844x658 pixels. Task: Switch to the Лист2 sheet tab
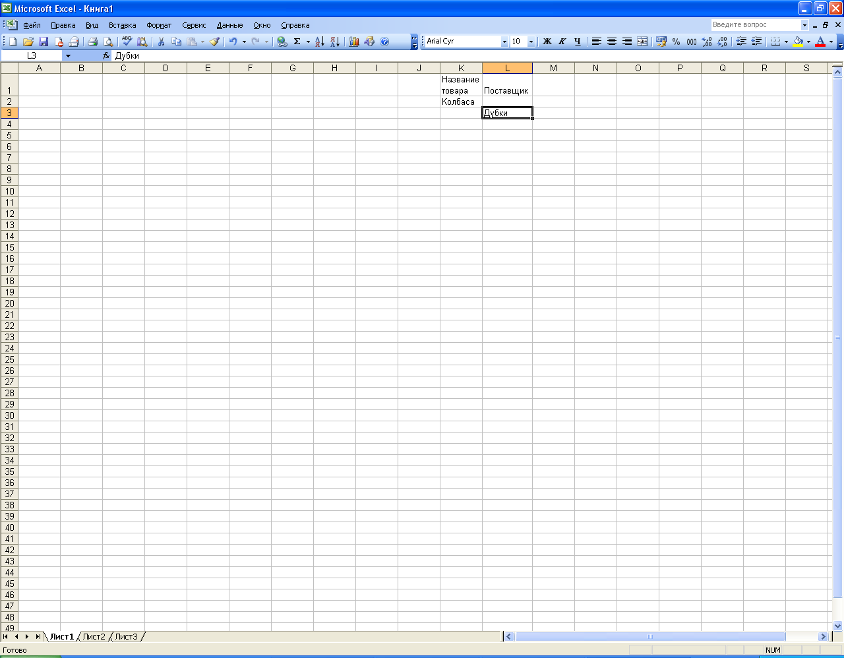(94, 636)
